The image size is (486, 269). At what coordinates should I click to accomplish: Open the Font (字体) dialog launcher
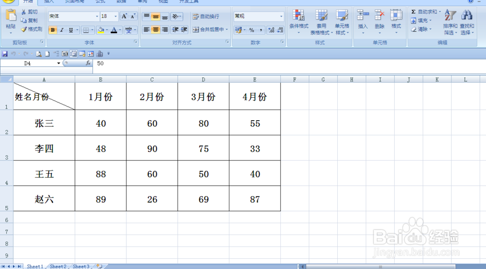pos(136,41)
